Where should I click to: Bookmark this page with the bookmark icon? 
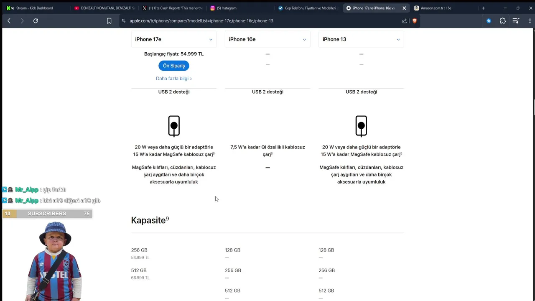point(109,21)
